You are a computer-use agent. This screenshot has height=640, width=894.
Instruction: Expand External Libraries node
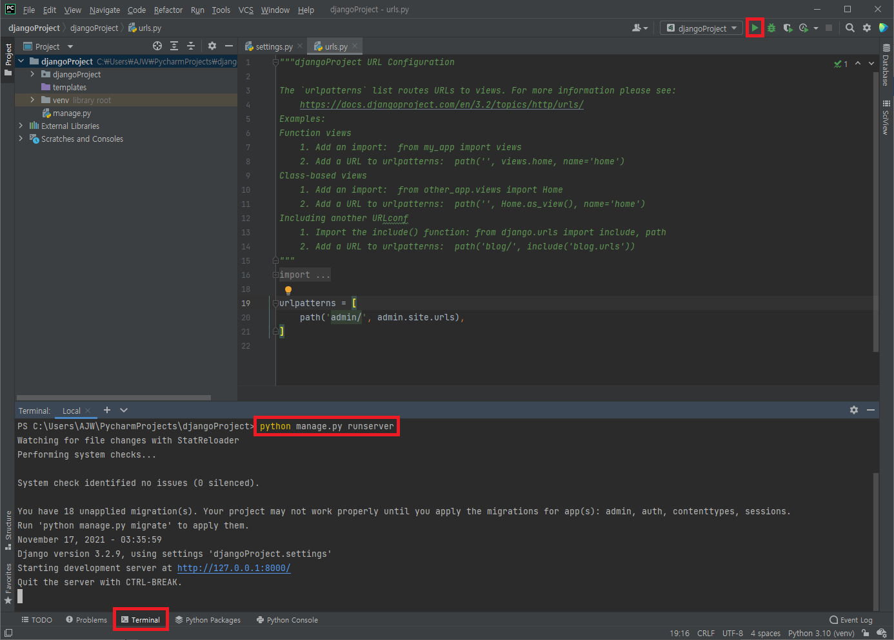tap(21, 126)
